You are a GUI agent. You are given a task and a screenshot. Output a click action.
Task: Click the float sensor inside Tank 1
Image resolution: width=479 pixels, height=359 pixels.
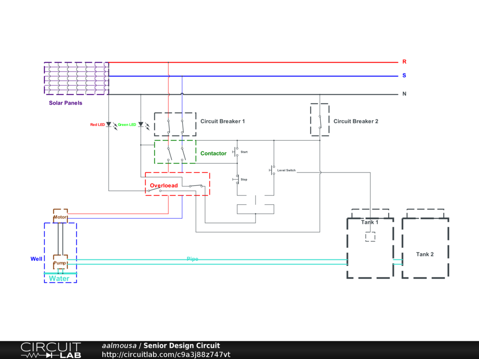click(370, 237)
